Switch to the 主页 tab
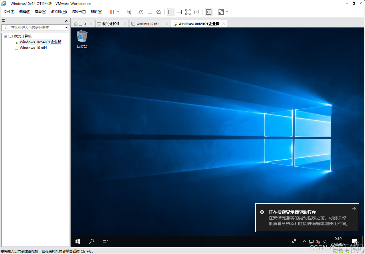Image resolution: width=365 pixels, height=254 pixels. pos(83,24)
